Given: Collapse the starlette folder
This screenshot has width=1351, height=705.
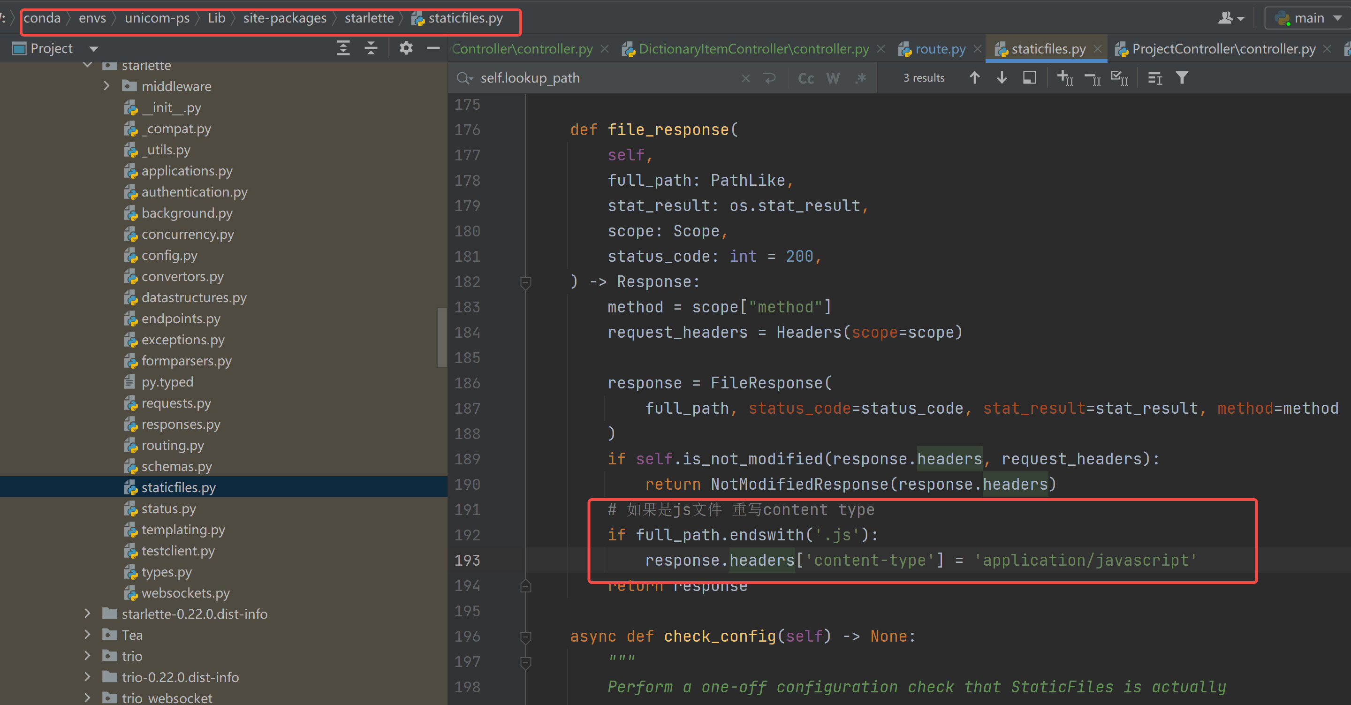Looking at the screenshot, I should (x=88, y=65).
